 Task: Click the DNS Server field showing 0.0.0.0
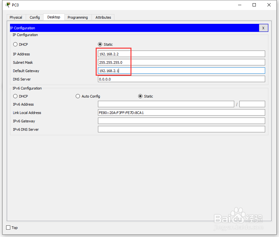click(181, 79)
